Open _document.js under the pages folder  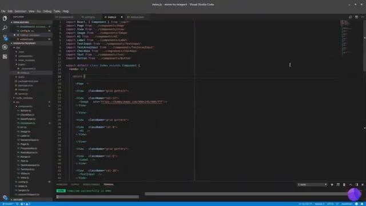pos(28,69)
